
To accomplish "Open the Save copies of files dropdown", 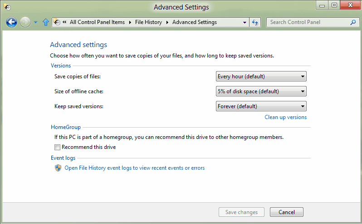I will (x=261, y=76).
